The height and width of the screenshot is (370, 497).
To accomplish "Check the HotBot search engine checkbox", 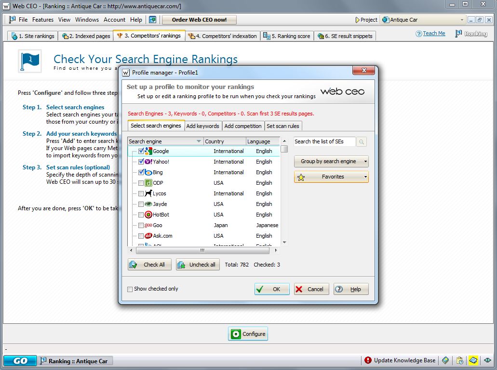I will point(141,215).
